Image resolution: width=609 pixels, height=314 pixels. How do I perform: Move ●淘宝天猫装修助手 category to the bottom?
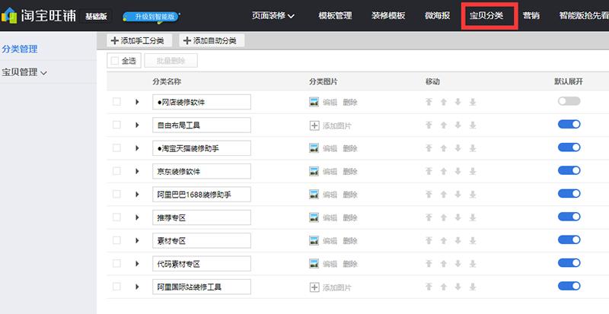472,148
